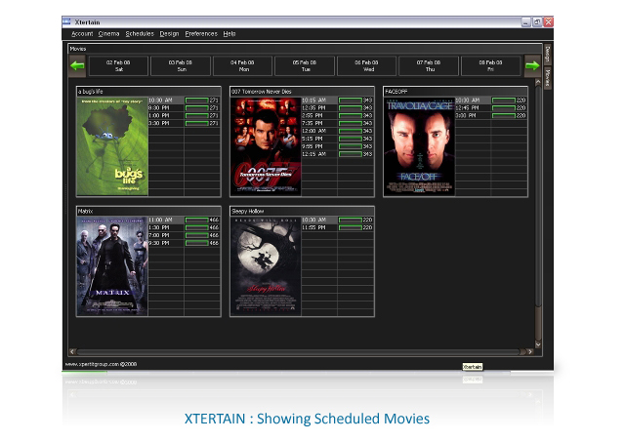The width and height of the screenshot is (625, 442).
Task: Open the Schedules menu
Action: tap(140, 34)
